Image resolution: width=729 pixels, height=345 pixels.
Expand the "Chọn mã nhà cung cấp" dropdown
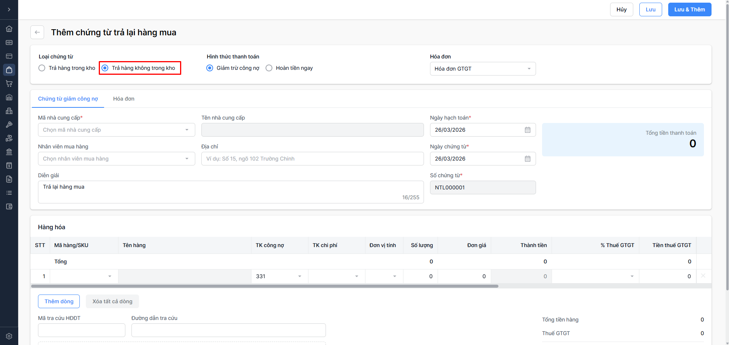(116, 130)
